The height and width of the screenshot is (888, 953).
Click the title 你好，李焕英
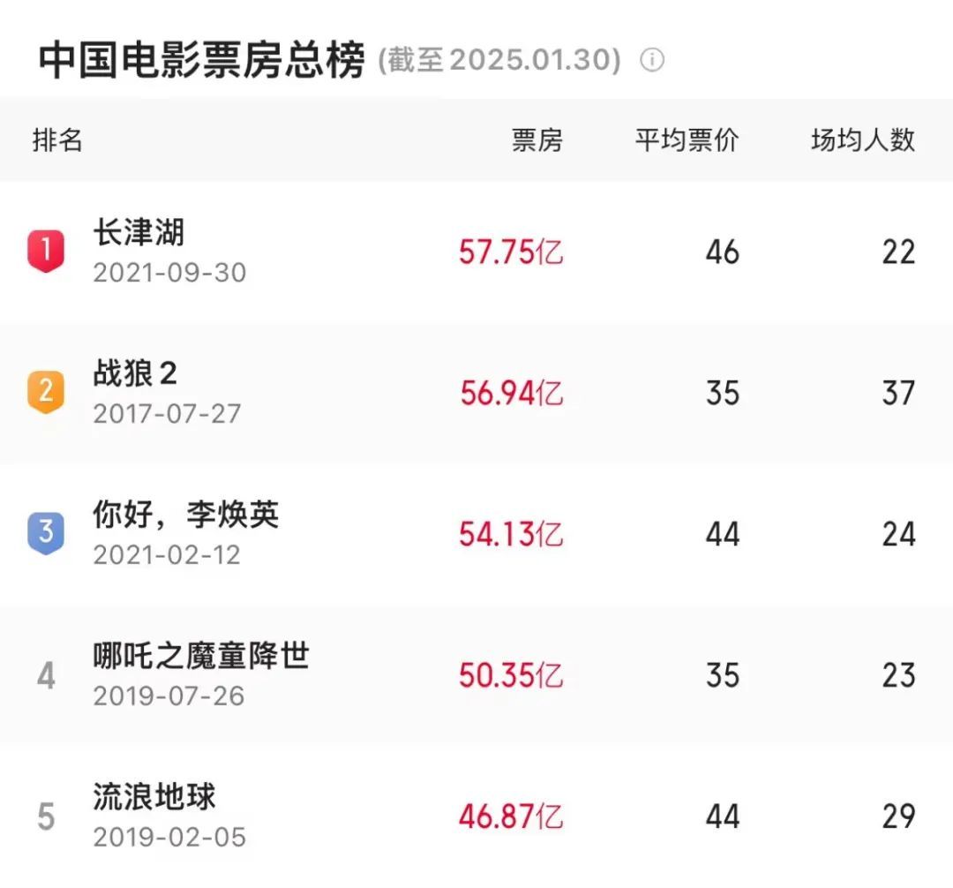click(186, 515)
